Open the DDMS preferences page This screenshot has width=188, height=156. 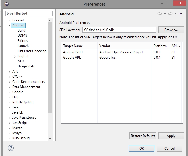(x=22, y=36)
